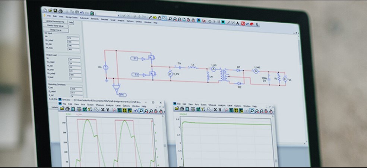Click the X axis icon in left Simview toolbar
The width and height of the screenshot is (367, 168).
coord(103,109)
